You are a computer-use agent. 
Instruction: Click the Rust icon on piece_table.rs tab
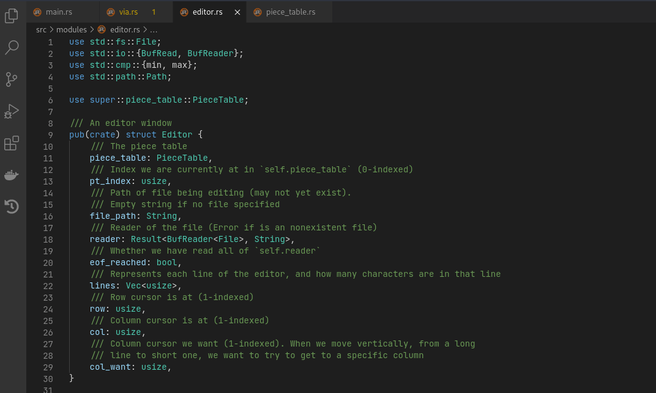click(258, 12)
